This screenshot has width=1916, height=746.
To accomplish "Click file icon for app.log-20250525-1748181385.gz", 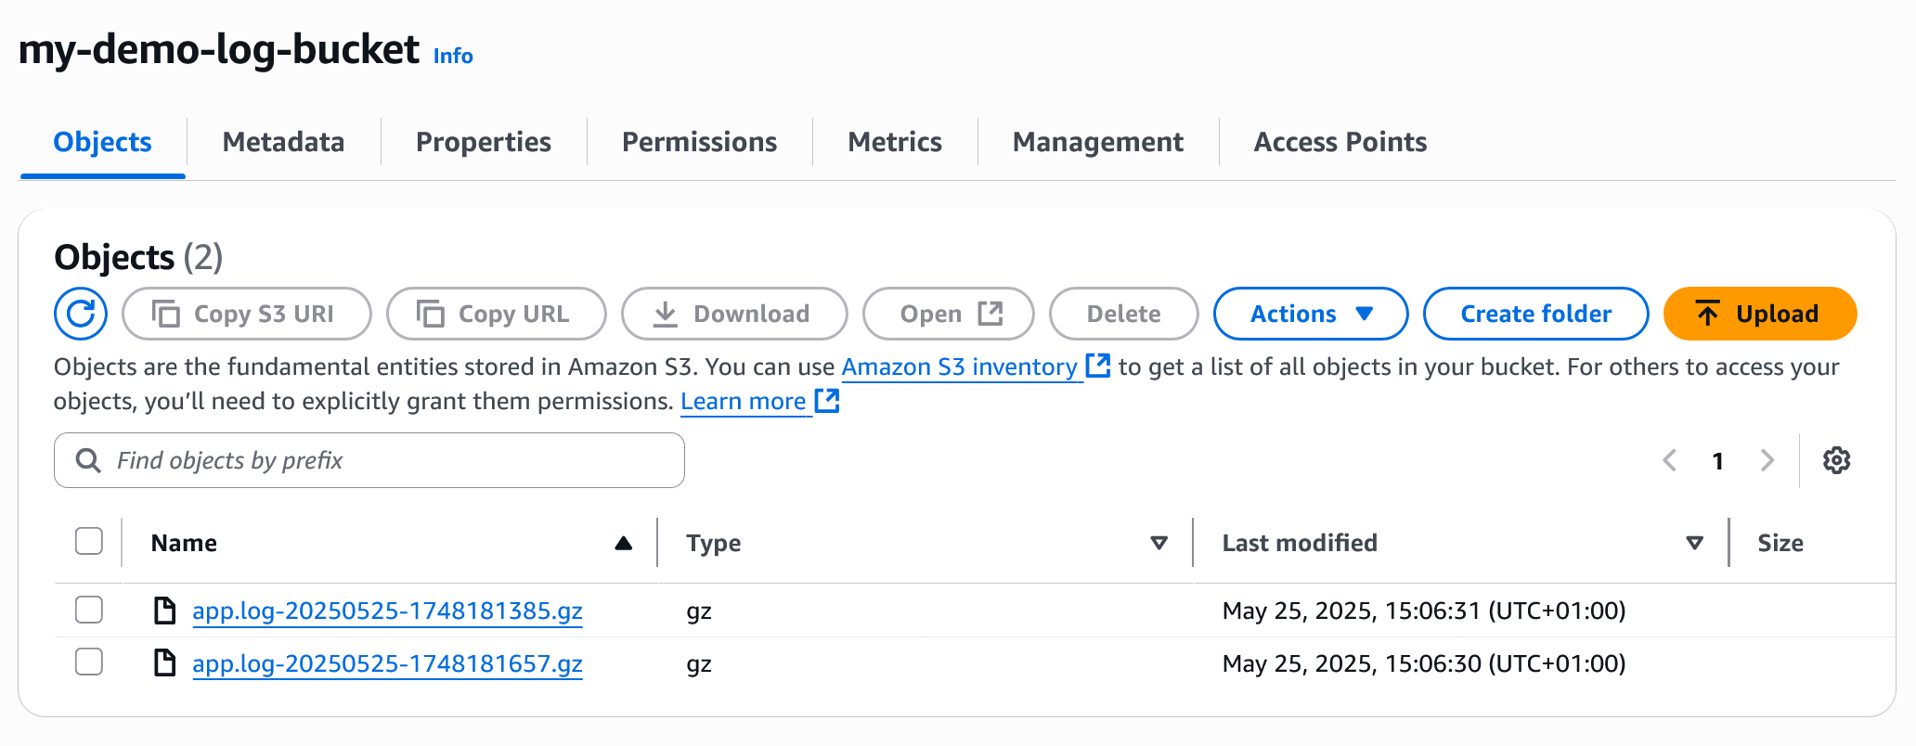I will point(165,611).
